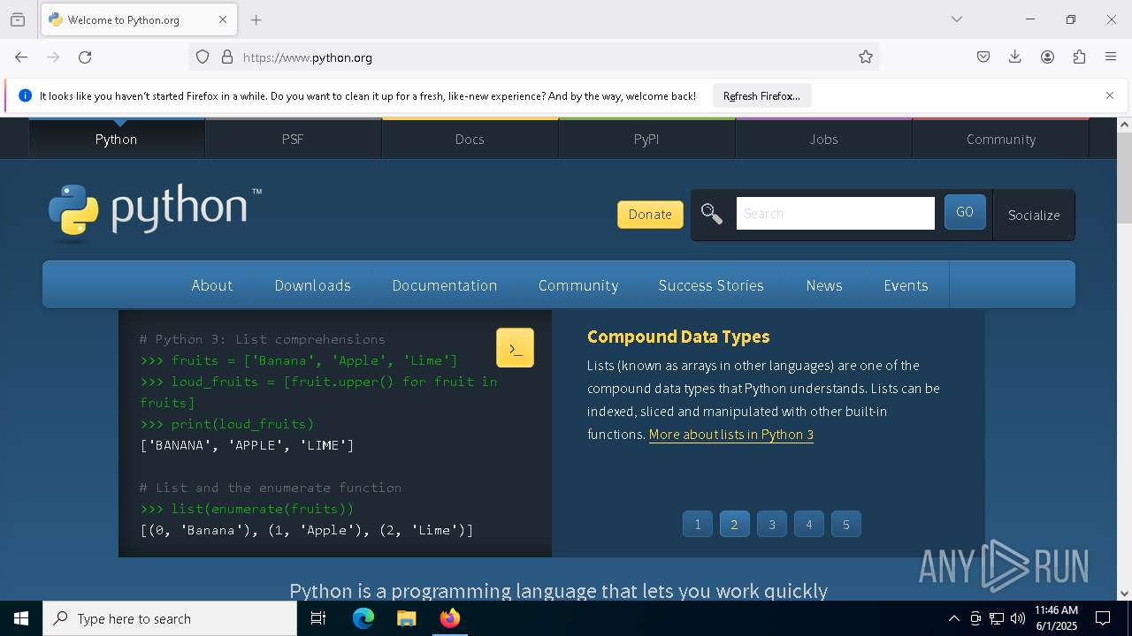Screen dimensions: 1132x636
Task: Go back using the arrow button
Action: [21, 57]
